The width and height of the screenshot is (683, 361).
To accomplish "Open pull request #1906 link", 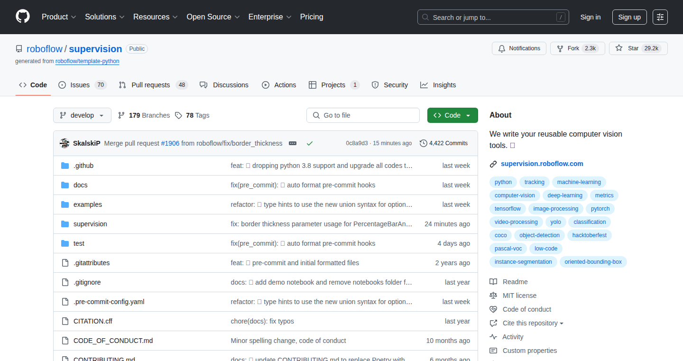I will tap(170, 143).
